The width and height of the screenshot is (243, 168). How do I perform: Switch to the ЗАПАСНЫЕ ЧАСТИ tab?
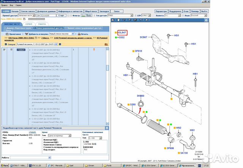[x=12, y=24]
